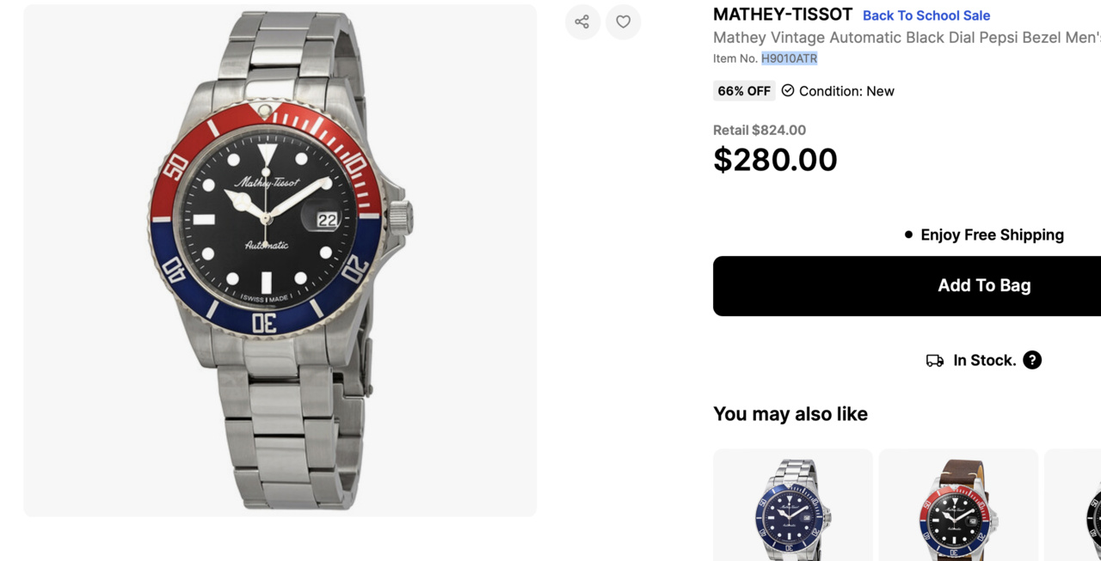Click the highlighted item number H9010ATR
1101x561 pixels.
(x=789, y=58)
